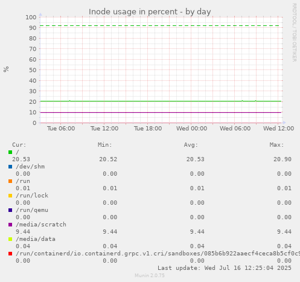Click the Last update timestamp text
Image resolution: width=300 pixels, height=282 pixels.
pyautogui.click(x=225, y=268)
